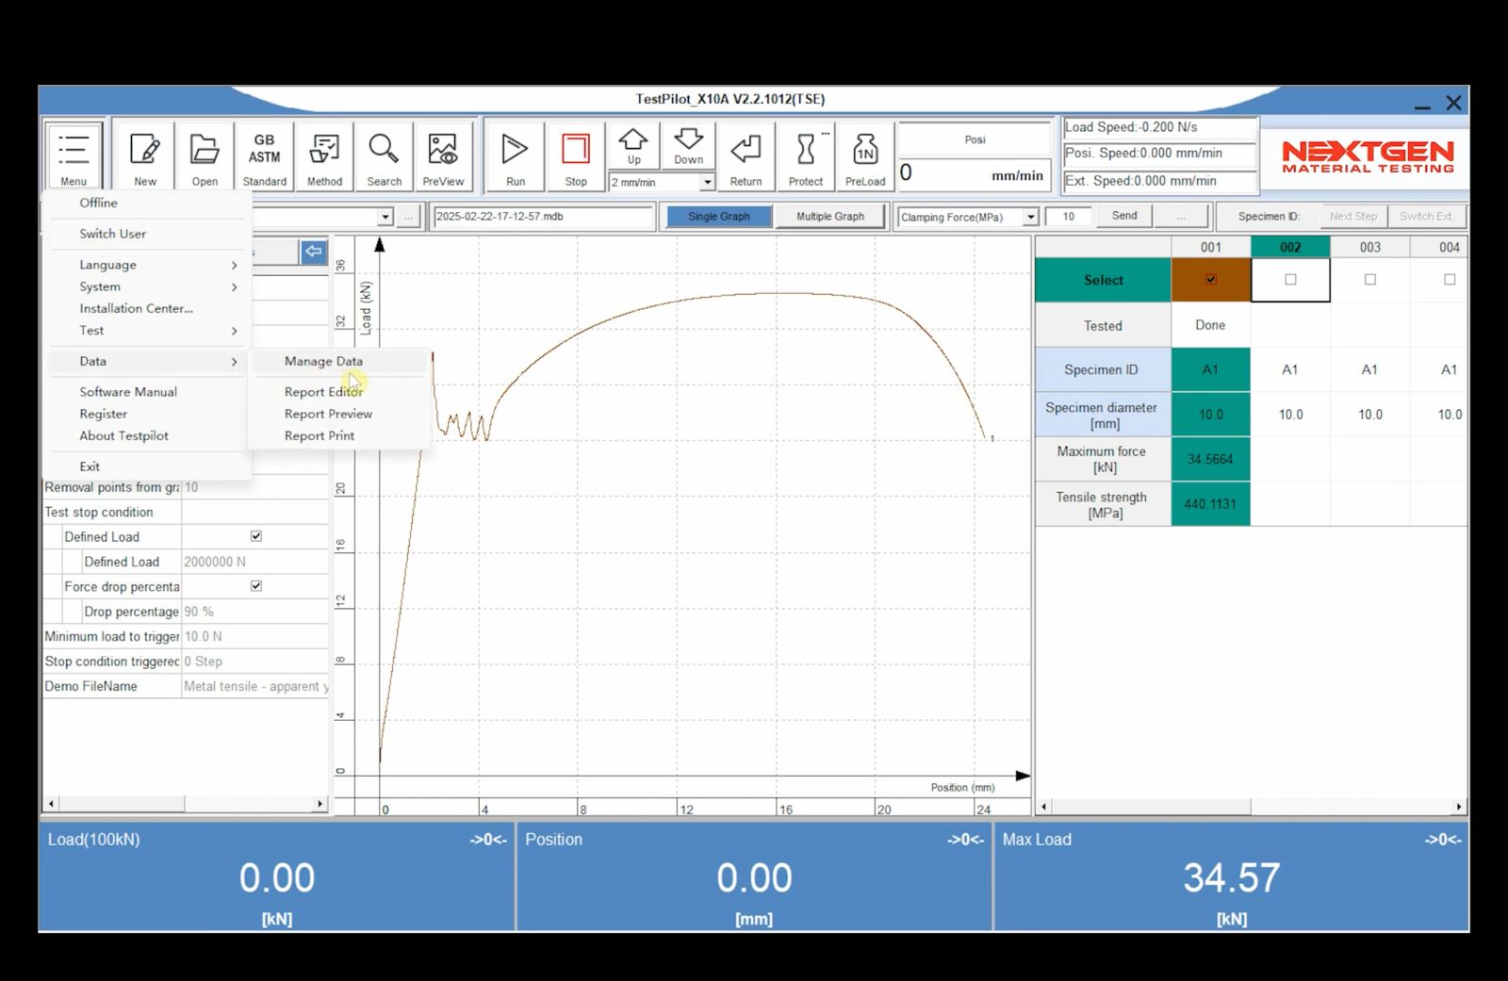The image size is (1508, 981).
Task: Click the Maximum force value 34.5664
Action: (x=1210, y=459)
